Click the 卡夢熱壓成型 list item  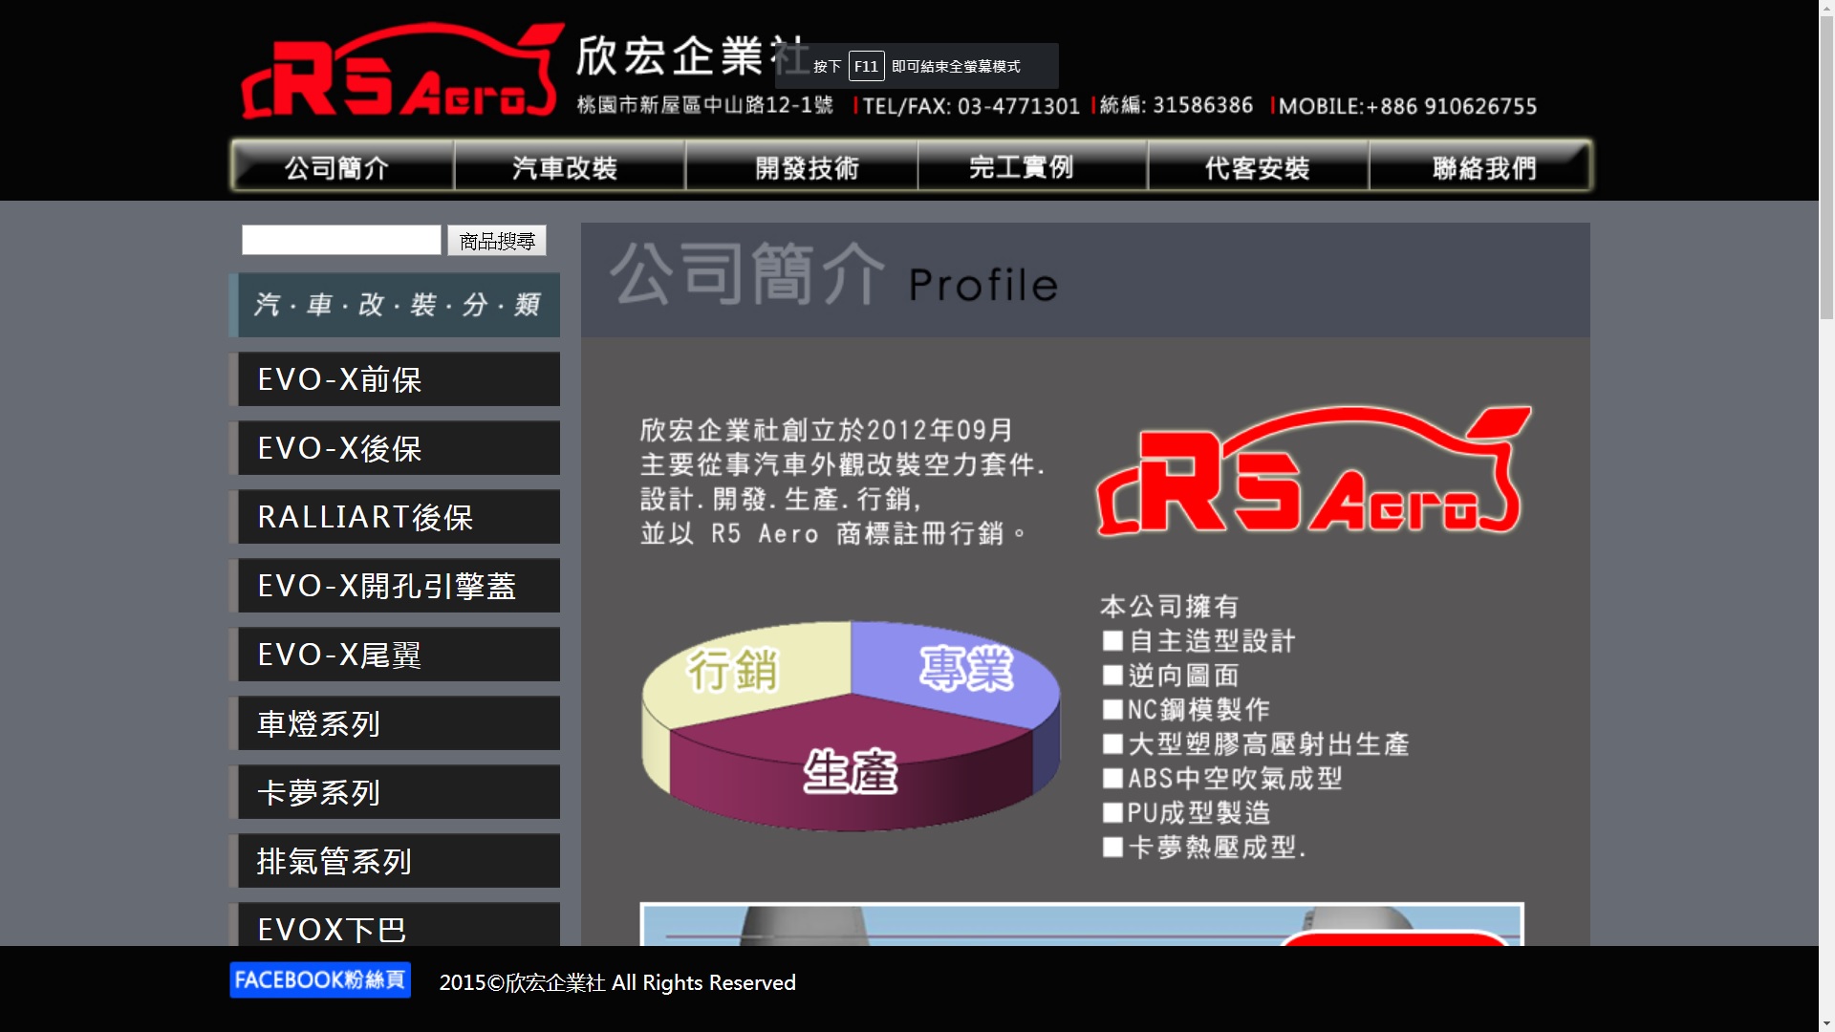1204,848
